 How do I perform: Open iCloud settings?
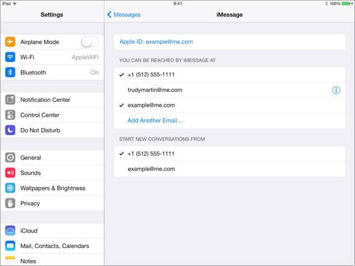pyautogui.click(x=52, y=231)
